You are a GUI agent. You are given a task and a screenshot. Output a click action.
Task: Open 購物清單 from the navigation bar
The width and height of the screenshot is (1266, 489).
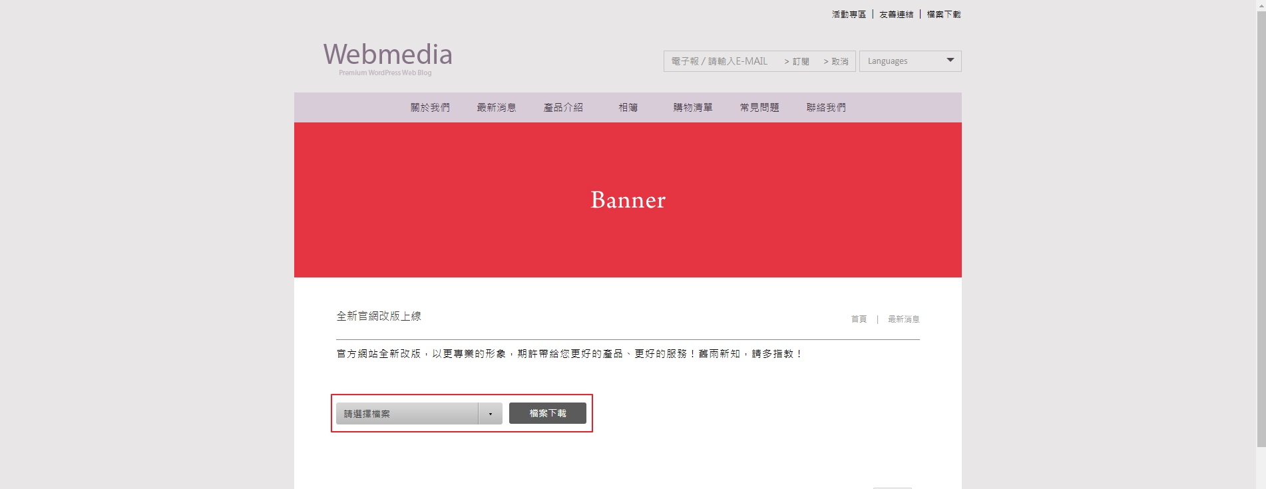pos(692,108)
